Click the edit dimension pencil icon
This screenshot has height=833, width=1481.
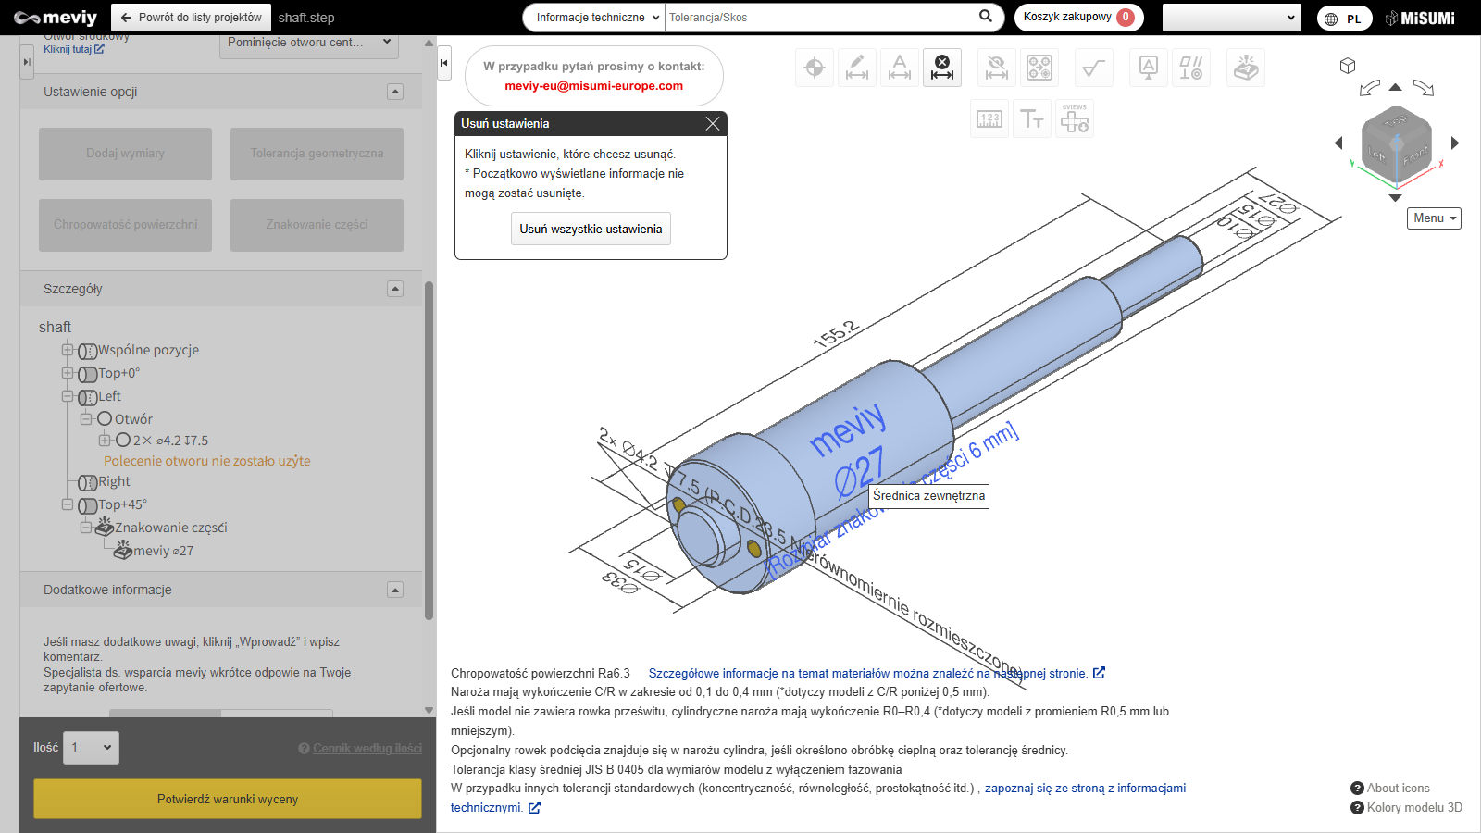[857, 68]
